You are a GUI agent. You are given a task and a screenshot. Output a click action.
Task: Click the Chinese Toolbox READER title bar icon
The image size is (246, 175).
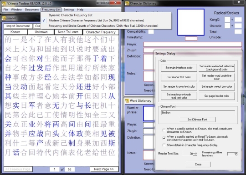click(4, 3)
